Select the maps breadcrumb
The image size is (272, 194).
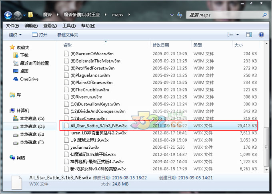click(x=118, y=15)
